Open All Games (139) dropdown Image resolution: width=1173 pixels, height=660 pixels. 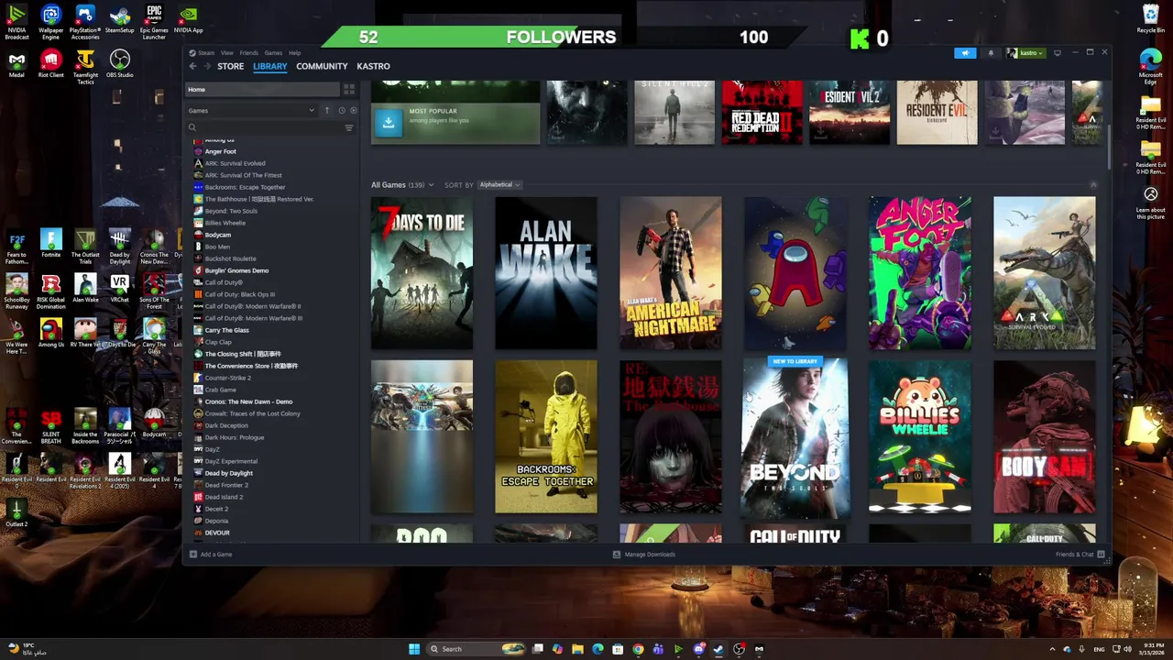pyautogui.click(x=402, y=184)
